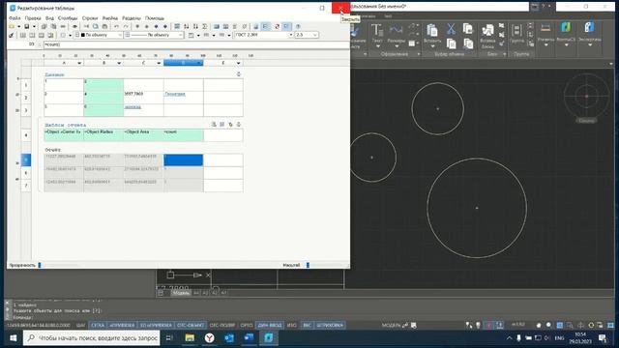Toggle ШТРИХОВКА in status bar

tap(330, 326)
